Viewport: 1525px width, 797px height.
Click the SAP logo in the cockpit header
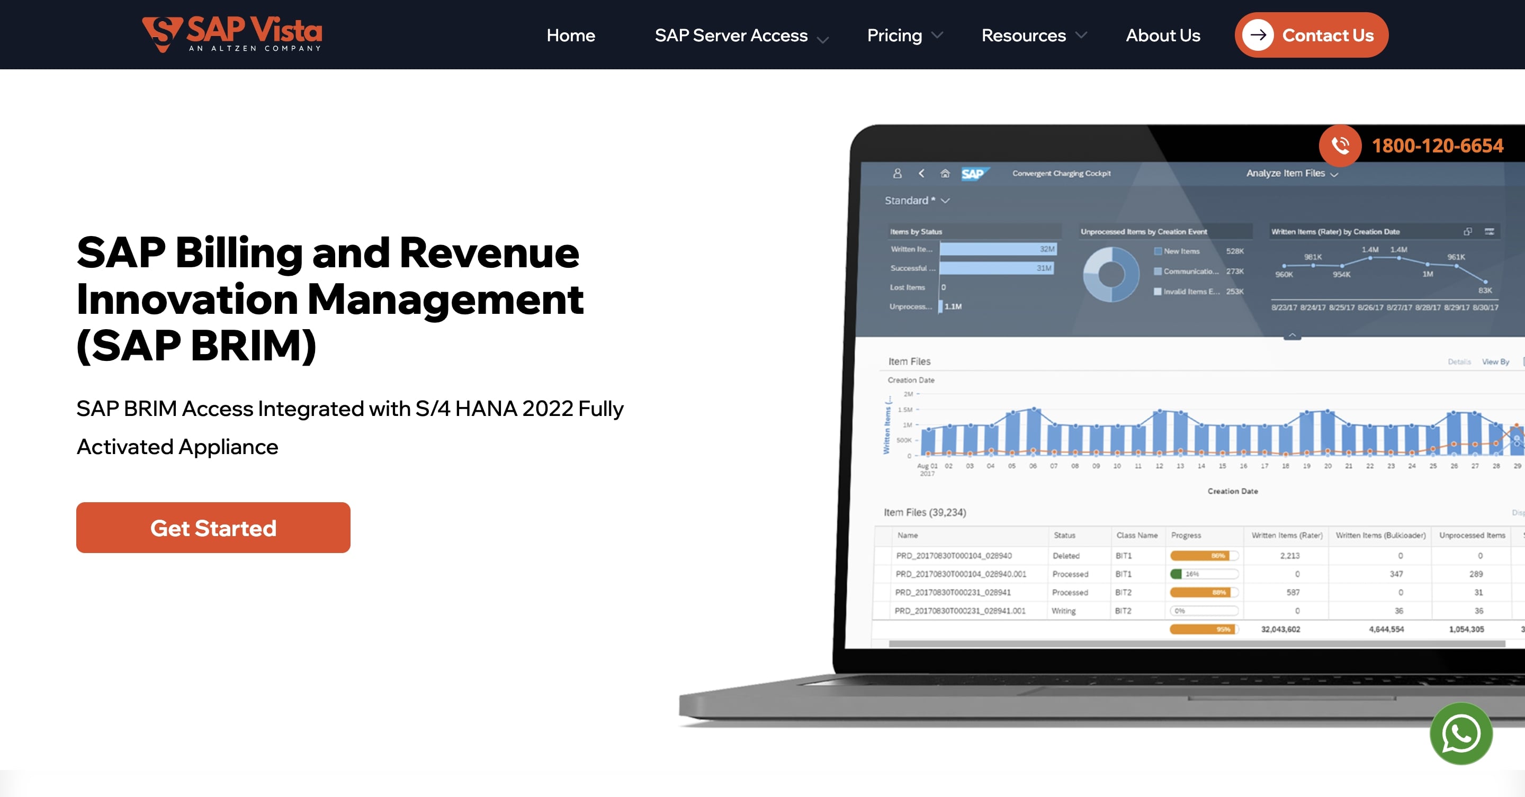[x=974, y=173]
